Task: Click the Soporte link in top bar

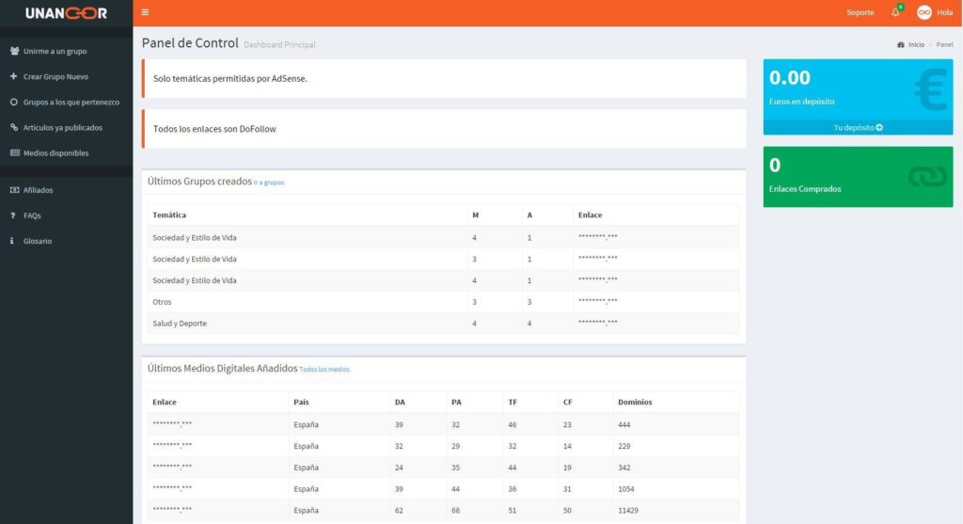Action: point(860,12)
